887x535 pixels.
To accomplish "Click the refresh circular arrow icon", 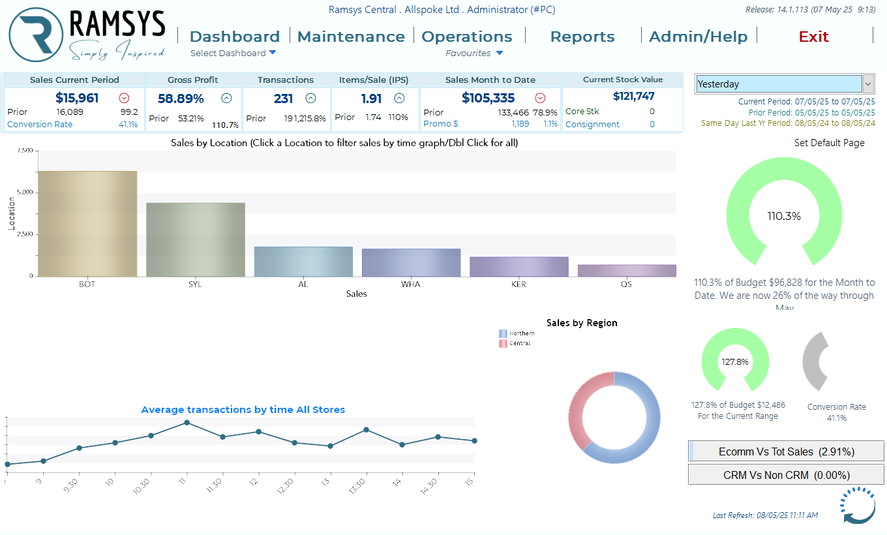I will click(x=858, y=505).
